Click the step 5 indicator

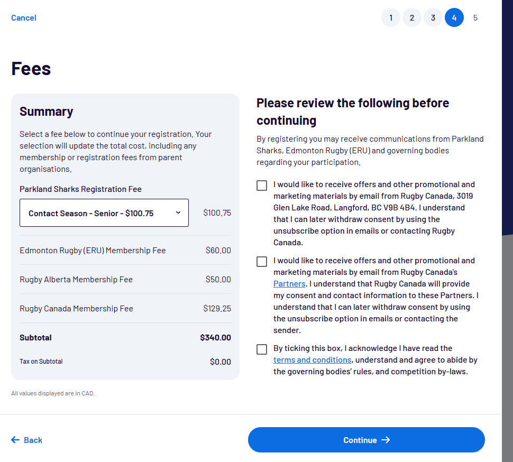(x=475, y=18)
